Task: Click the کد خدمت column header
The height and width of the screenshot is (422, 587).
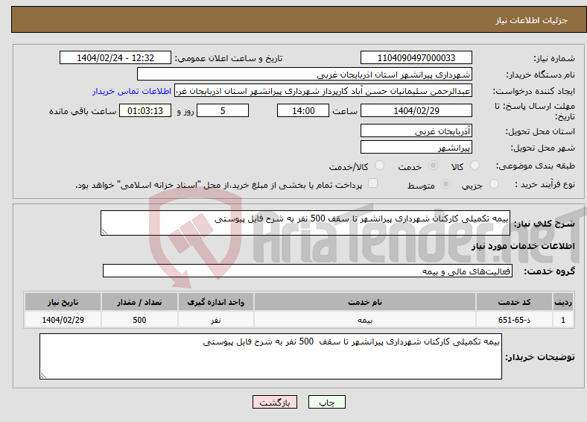Action: pyautogui.click(x=515, y=302)
